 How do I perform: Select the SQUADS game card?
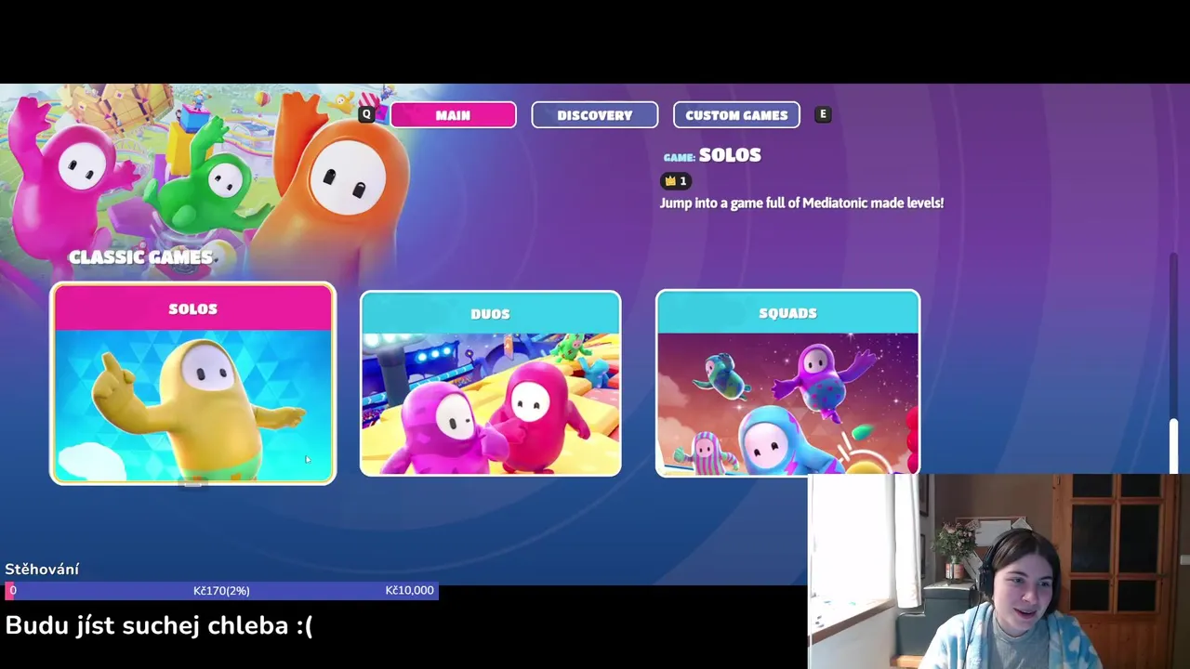click(788, 383)
